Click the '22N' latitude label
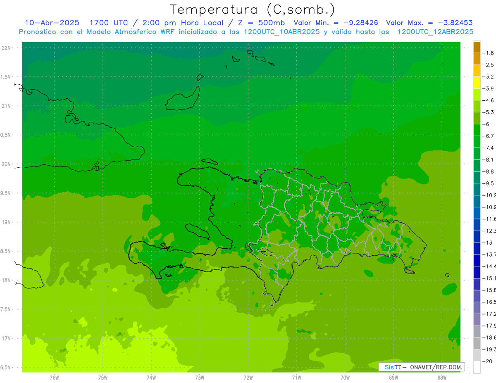The image size is (496, 383). [7, 48]
